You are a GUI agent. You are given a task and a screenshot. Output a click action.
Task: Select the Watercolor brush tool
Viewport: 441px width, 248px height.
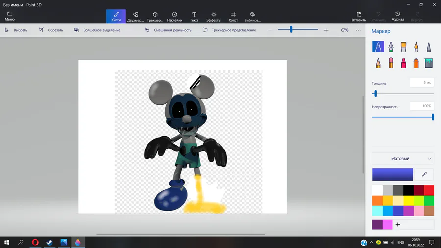point(416,47)
